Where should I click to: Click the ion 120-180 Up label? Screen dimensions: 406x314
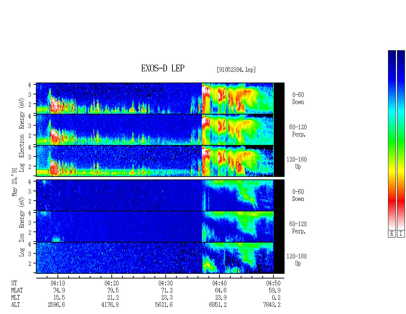click(297, 260)
